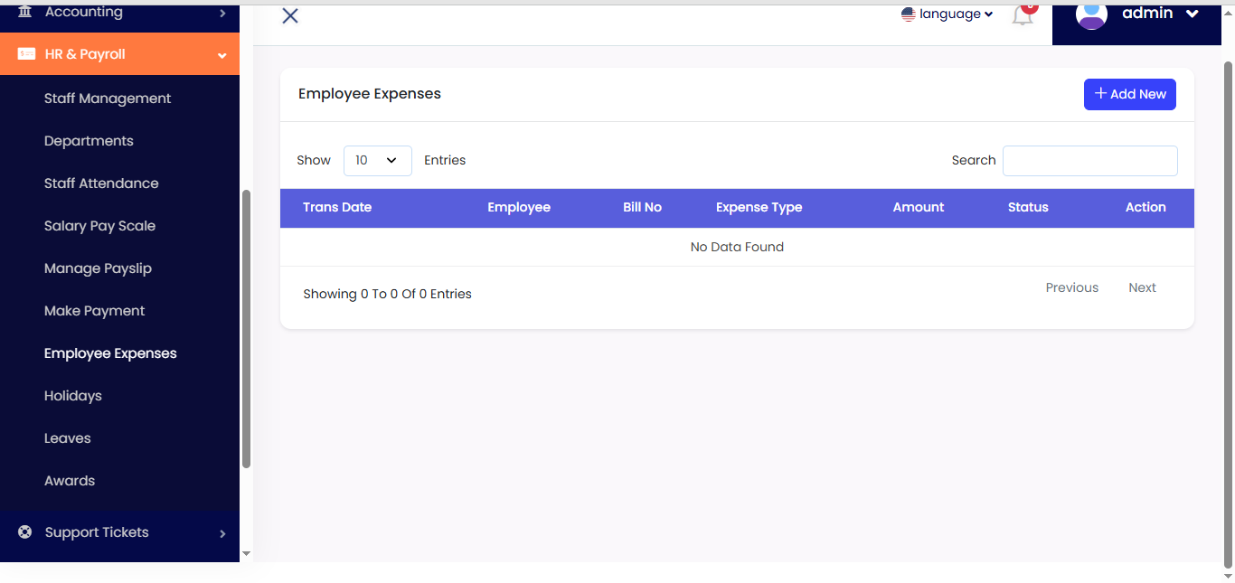The image size is (1235, 583).
Task: Click the Action column header
Action: click(1145, 207)
